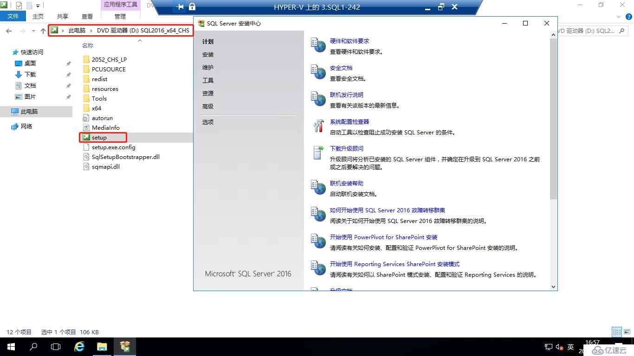Click the 名称 column header

click(88, 46)
